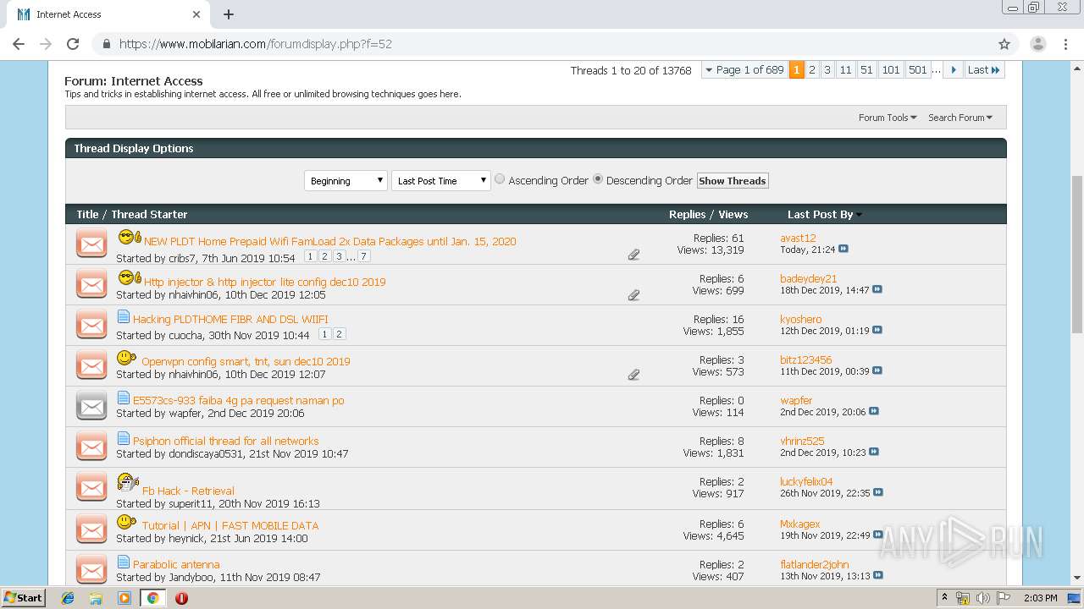1084x609 pixels.
Task: Launch Internet Explorer from taskbar
Action: coord(68,598)
